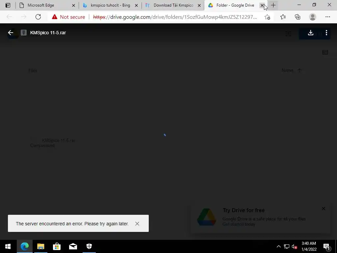Screen dimensions: 337x253
Task: Switch to kmspico tuhocit Bing tab
Action: coord(111,5)
